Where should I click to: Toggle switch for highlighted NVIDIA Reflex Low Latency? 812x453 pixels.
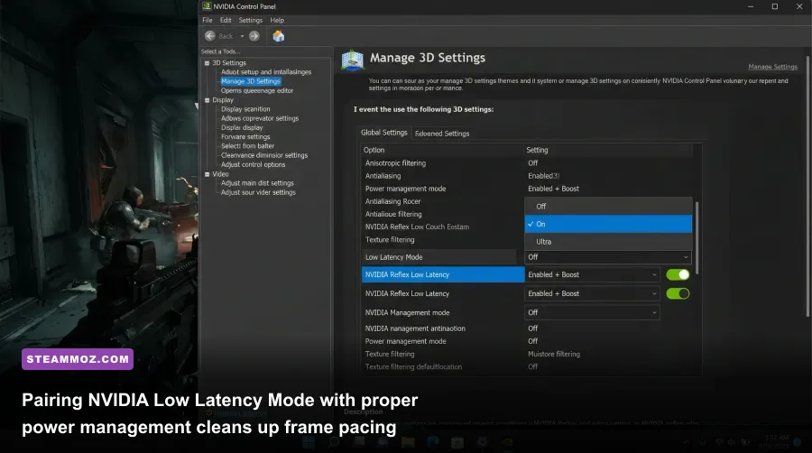[678, 274]
